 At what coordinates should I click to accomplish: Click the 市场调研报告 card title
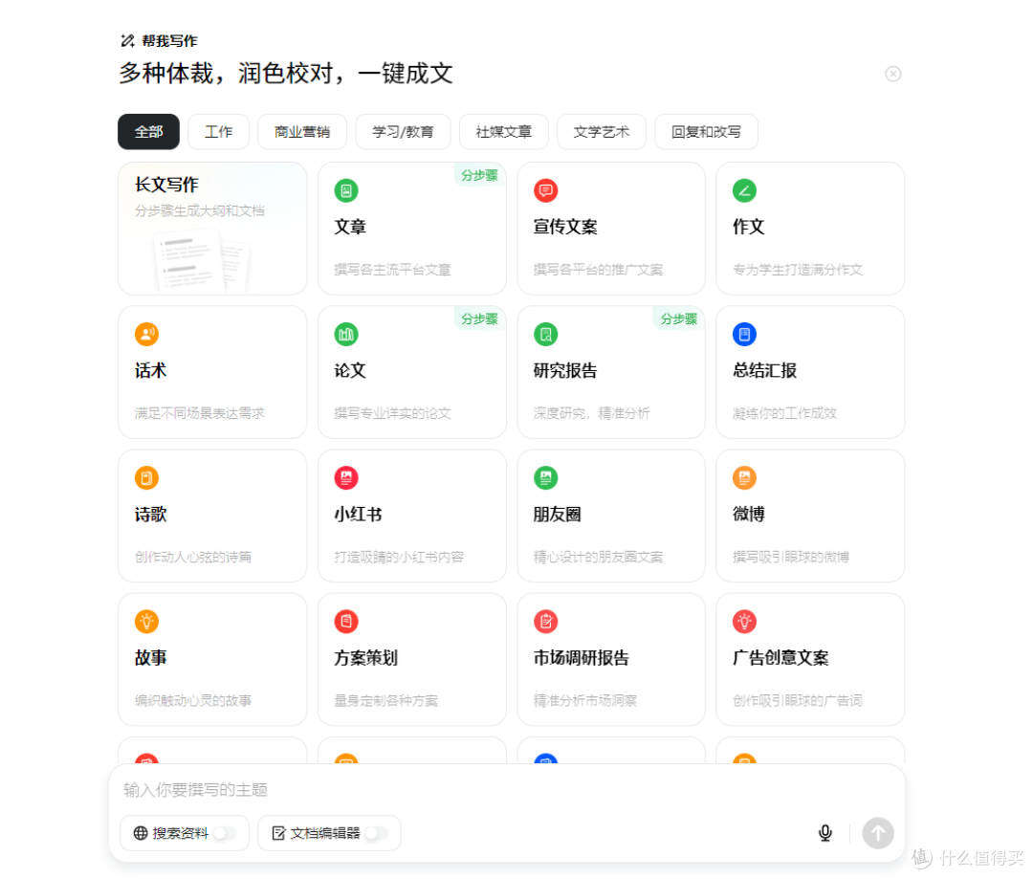click(582, 658)
